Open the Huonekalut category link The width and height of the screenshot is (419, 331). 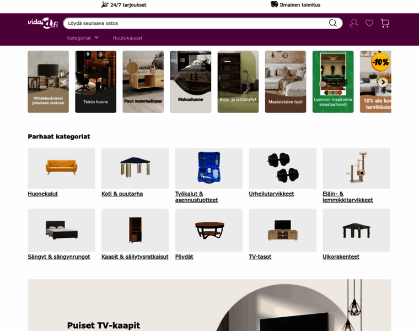(x=43, y=194)
